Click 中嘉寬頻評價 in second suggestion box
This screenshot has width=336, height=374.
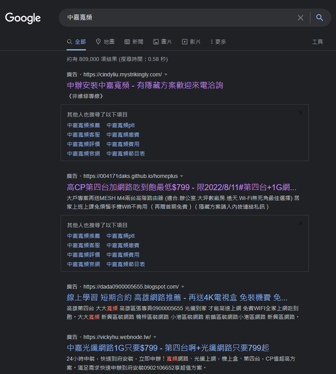pos(84,255)
